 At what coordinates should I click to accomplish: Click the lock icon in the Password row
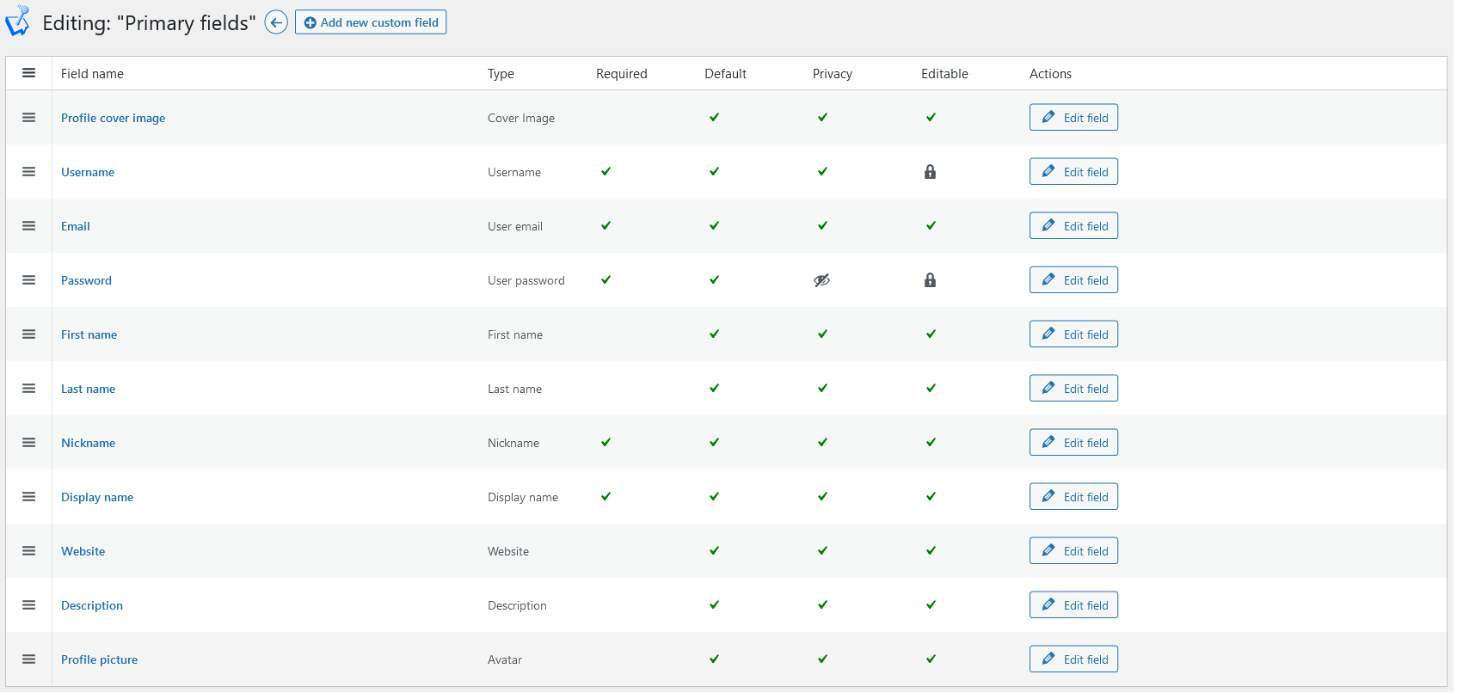click(930, 280)
